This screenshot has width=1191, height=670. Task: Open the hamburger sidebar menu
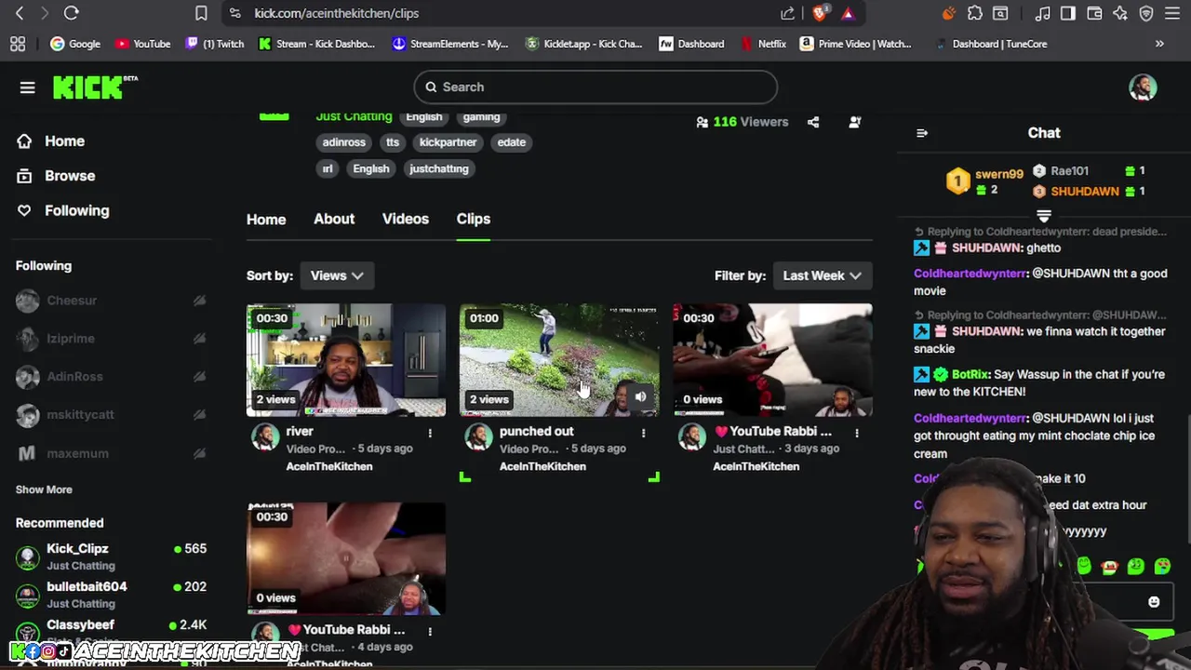[27, 87]
